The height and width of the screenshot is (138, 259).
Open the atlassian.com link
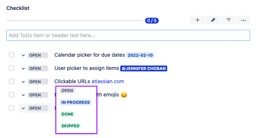pos(108,81)
